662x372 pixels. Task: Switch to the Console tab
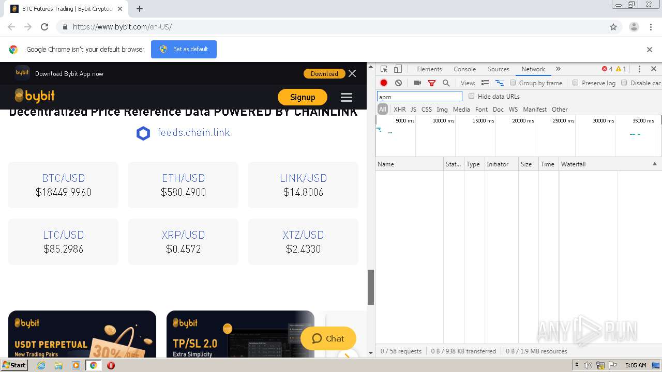[x=464, y=69]
